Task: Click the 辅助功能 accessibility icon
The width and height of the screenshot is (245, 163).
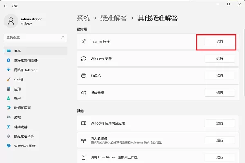Action: pos(9,127)
